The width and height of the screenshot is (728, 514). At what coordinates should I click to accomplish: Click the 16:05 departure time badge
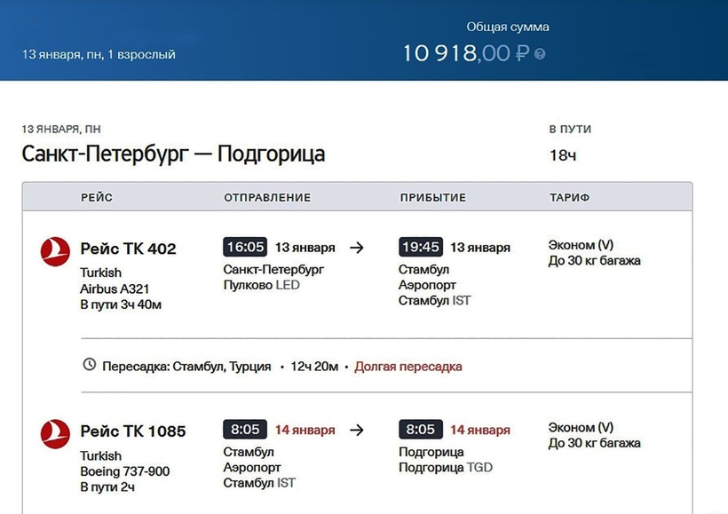[245, 247]
